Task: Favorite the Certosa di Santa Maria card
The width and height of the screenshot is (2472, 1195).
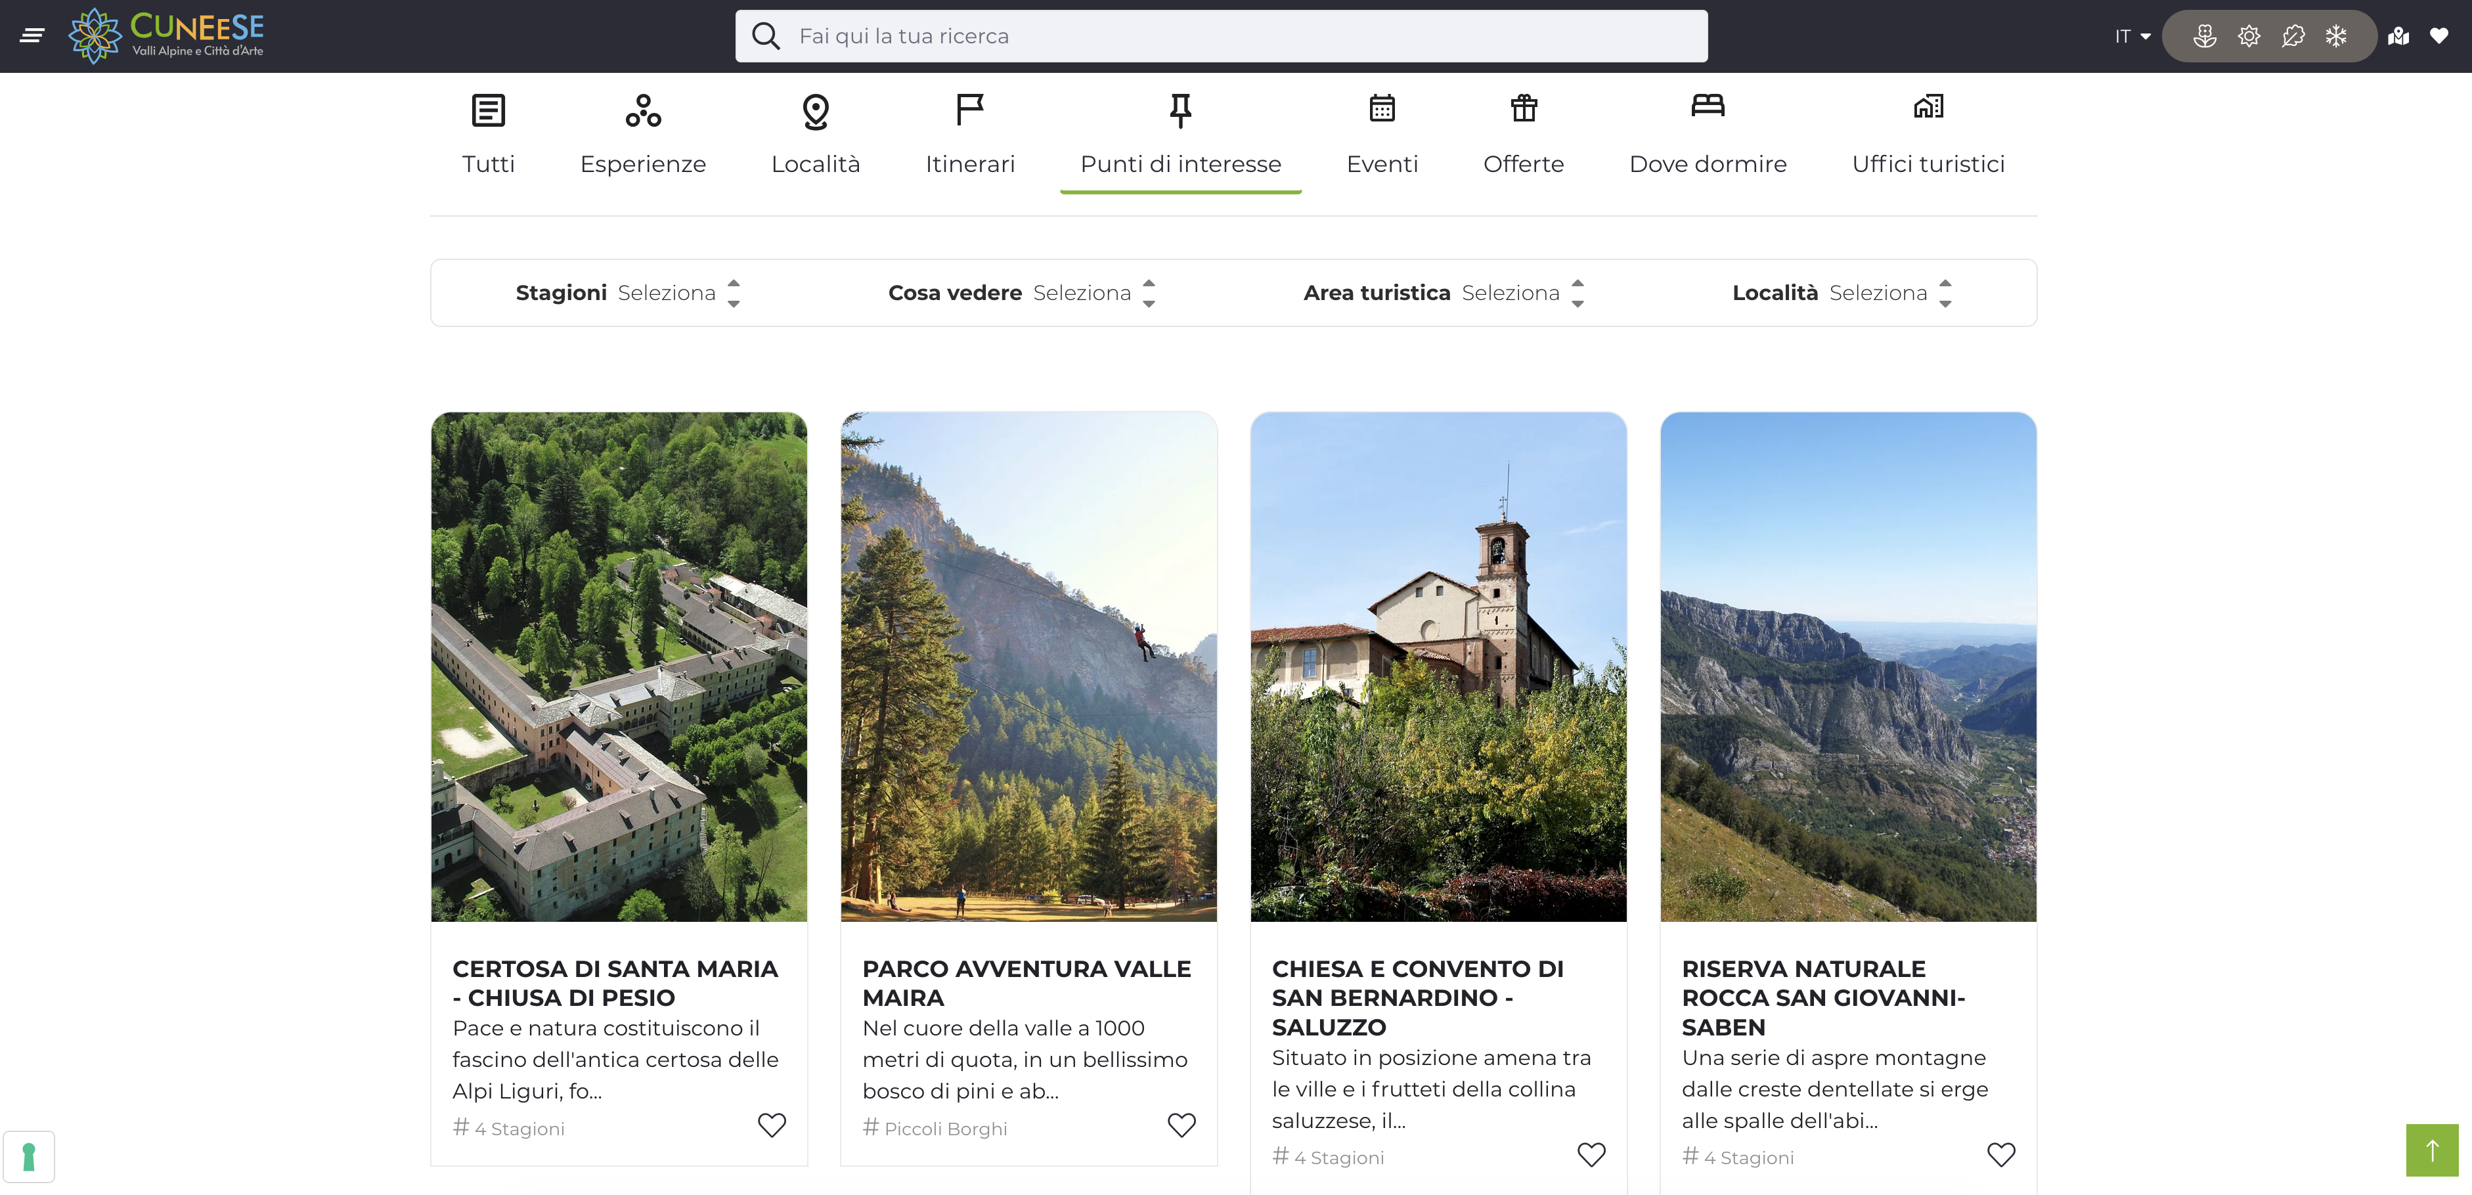Action: [772, 1125]
